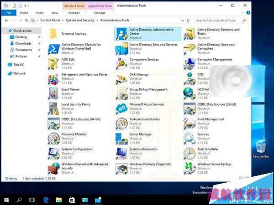
Task: Refresh the Administrative Tools folder
Action: tap(188, 20)
